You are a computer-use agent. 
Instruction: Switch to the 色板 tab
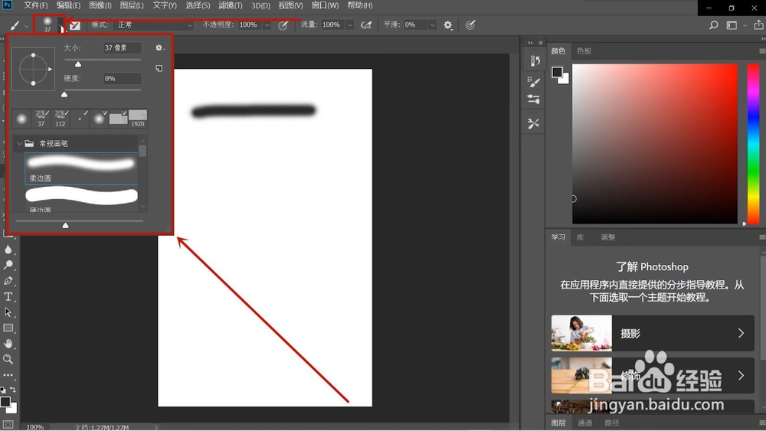point(584,51)
